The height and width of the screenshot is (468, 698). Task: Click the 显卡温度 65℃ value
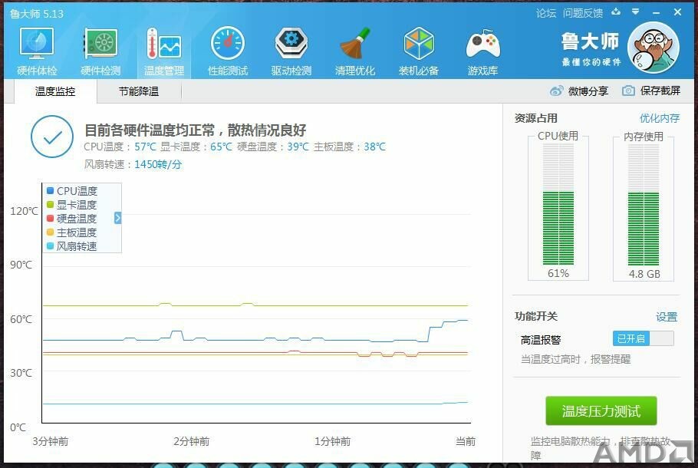(x=221, y=147)
